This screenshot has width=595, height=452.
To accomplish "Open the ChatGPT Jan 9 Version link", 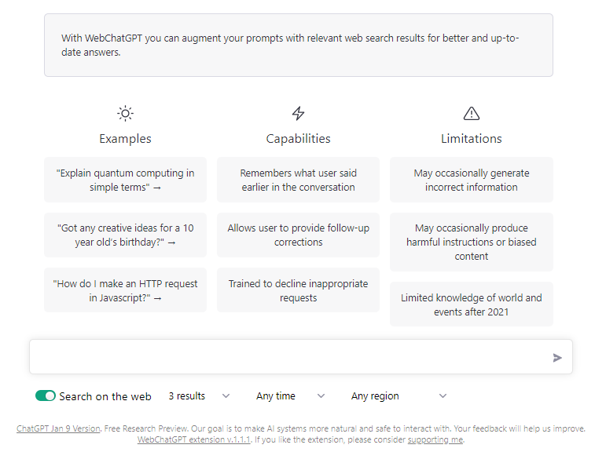I will [x=58, y=429].
